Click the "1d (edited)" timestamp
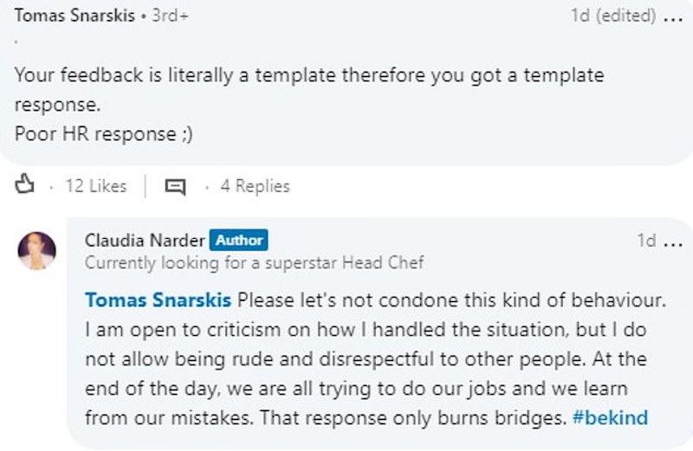 [x=613, y=16]
